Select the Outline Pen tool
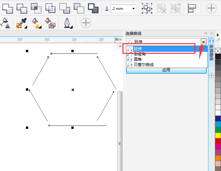Image resolution: width=221 pixels, height=171 pixels. tap(68, 23)
